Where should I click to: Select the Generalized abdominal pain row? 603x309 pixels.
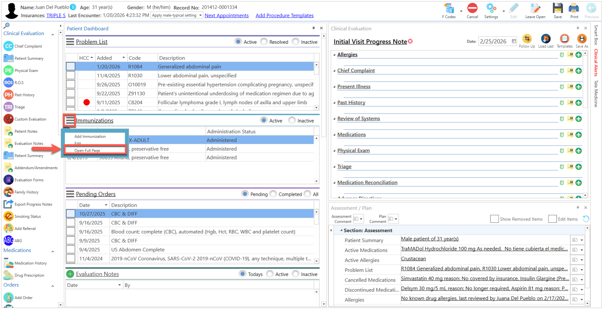pos(190,66)
